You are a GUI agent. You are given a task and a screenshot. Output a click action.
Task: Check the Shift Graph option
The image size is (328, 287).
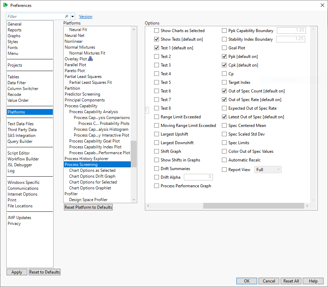pos(157,151)
